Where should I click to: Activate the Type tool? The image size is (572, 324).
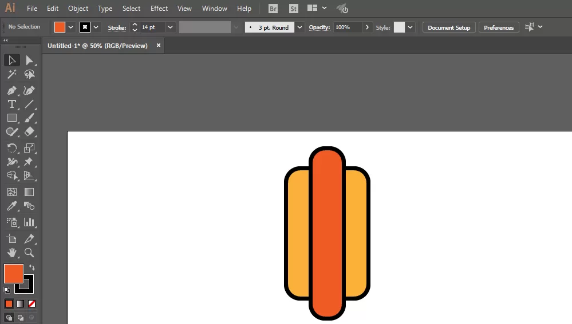[x=11, y=104]
